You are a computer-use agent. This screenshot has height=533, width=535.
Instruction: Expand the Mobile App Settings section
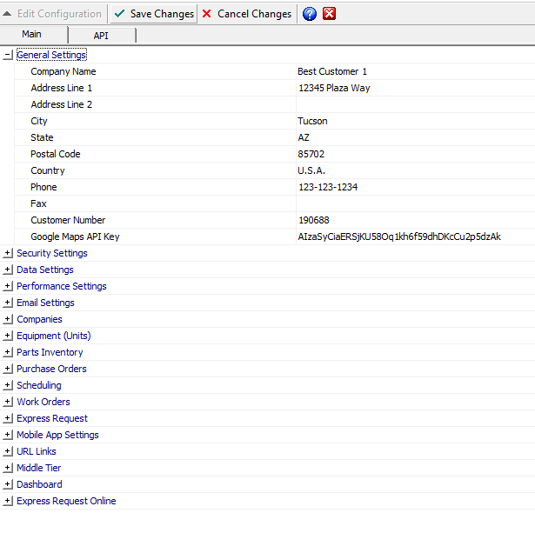[x=8, y=435]
